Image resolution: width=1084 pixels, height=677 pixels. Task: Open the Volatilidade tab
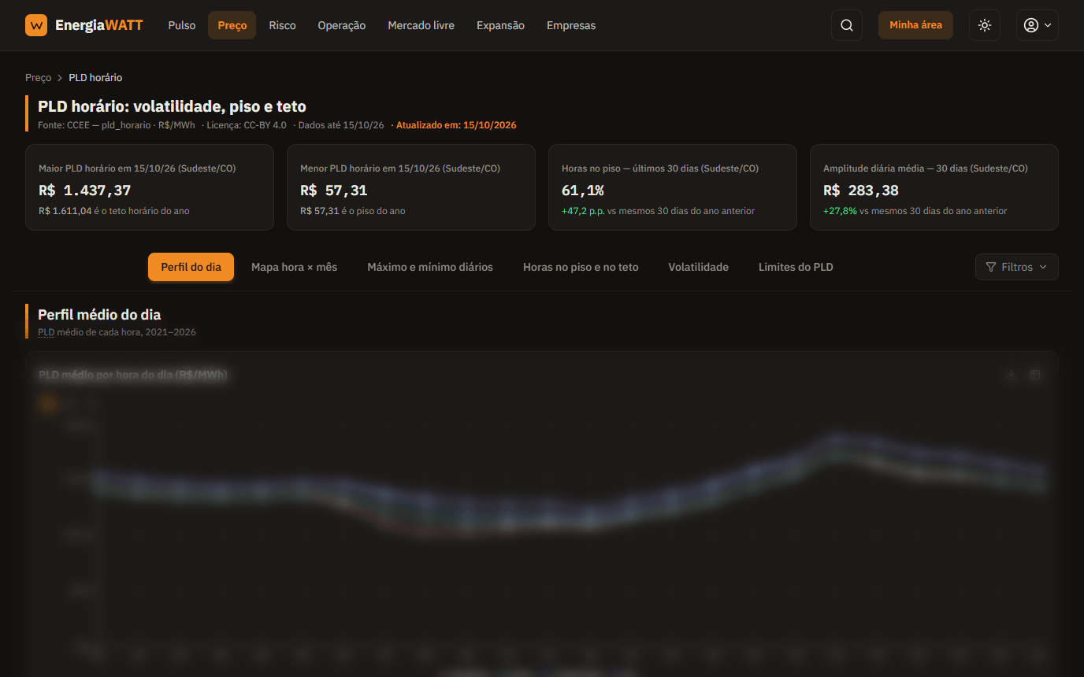tap(699, 267)
